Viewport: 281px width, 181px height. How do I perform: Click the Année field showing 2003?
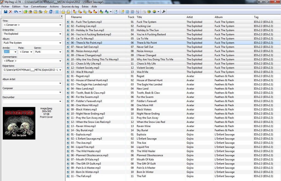[8, 52]
